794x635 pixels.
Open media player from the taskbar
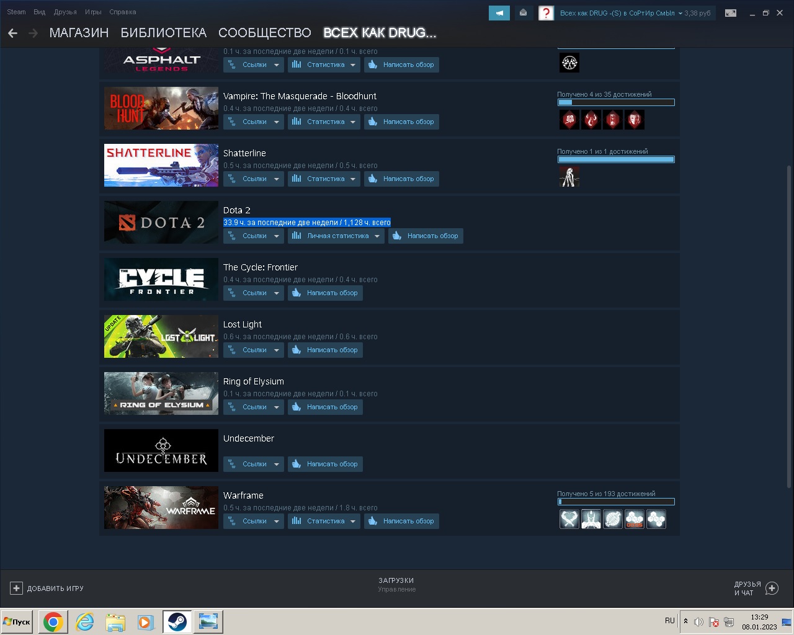[146, 621]
